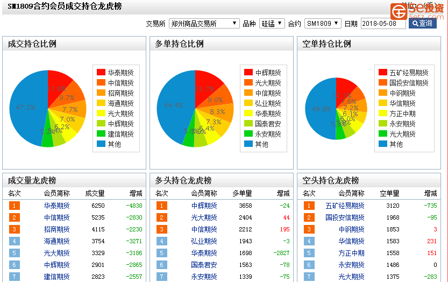This screenshot has height=282, width=448.
Task: Click the green 建信期货 legend swatch
Action: (101, 133)
